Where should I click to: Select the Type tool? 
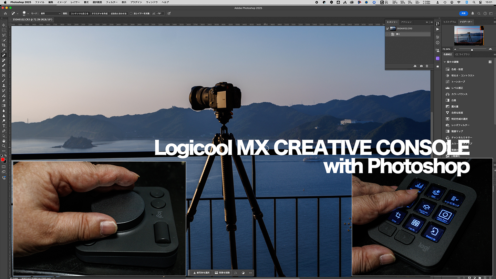4,126
